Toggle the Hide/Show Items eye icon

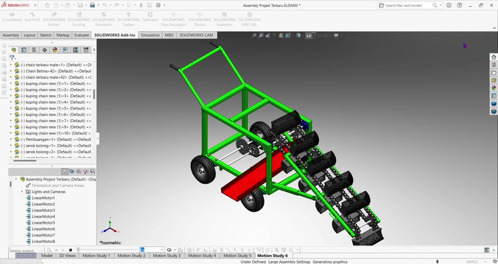point(309,36)
